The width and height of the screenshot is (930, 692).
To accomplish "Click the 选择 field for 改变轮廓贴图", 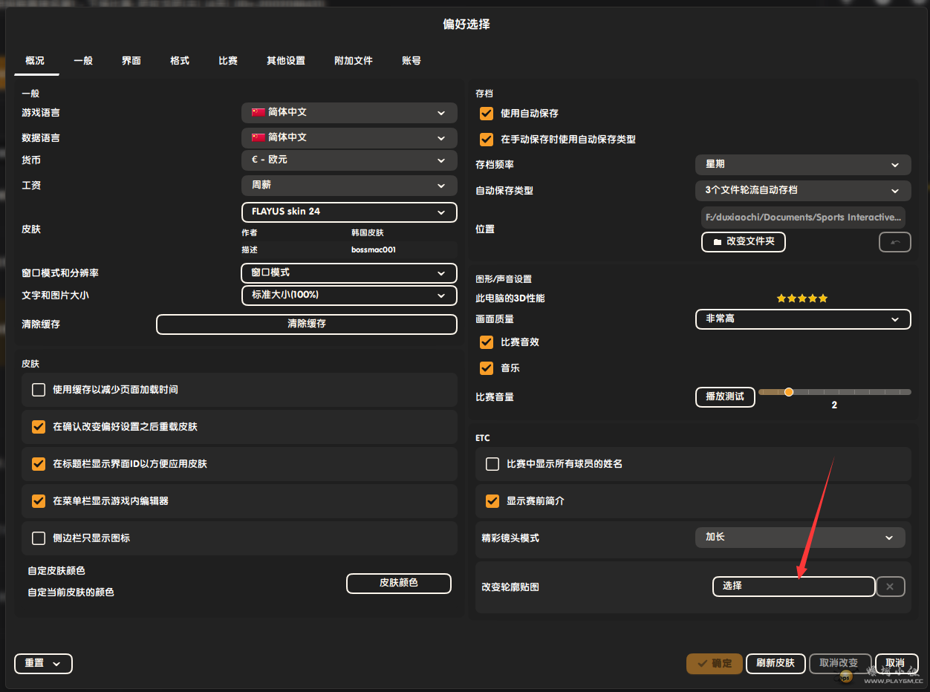I will tap(793, 587).
